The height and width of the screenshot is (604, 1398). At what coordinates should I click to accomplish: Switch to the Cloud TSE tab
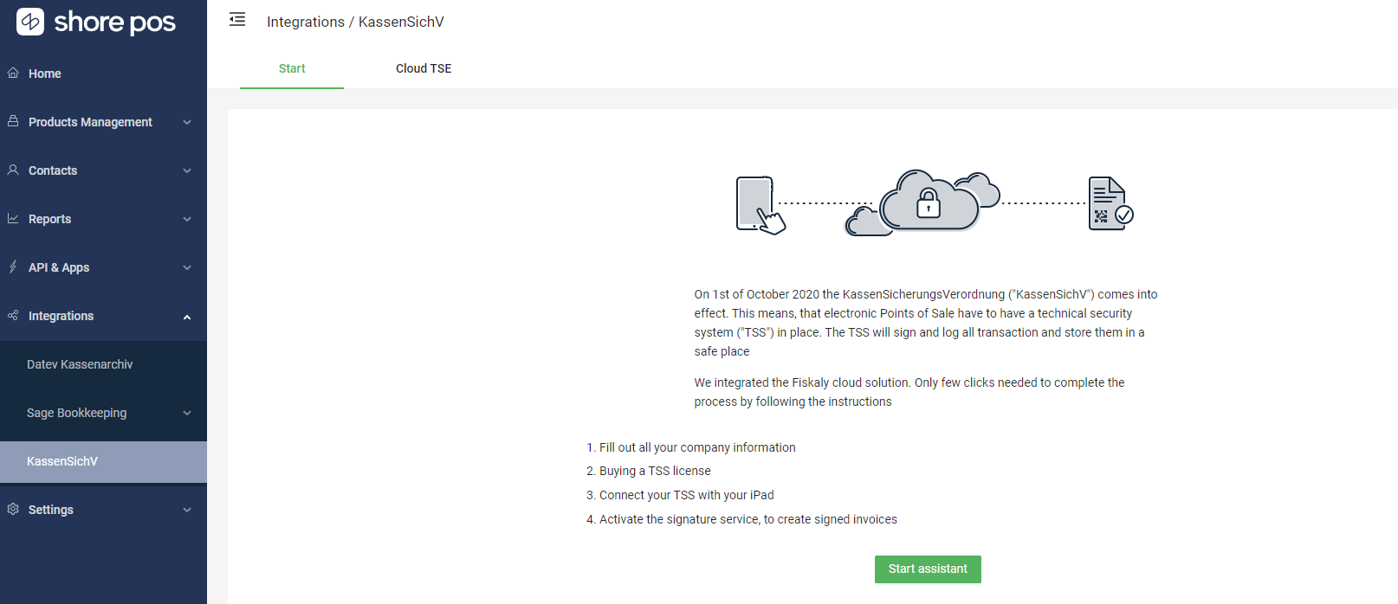point(424,68)
